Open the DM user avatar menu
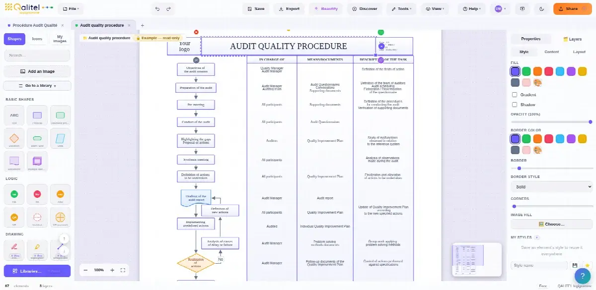The height and width of the screenshot is (290, 596). pos(501,8)
